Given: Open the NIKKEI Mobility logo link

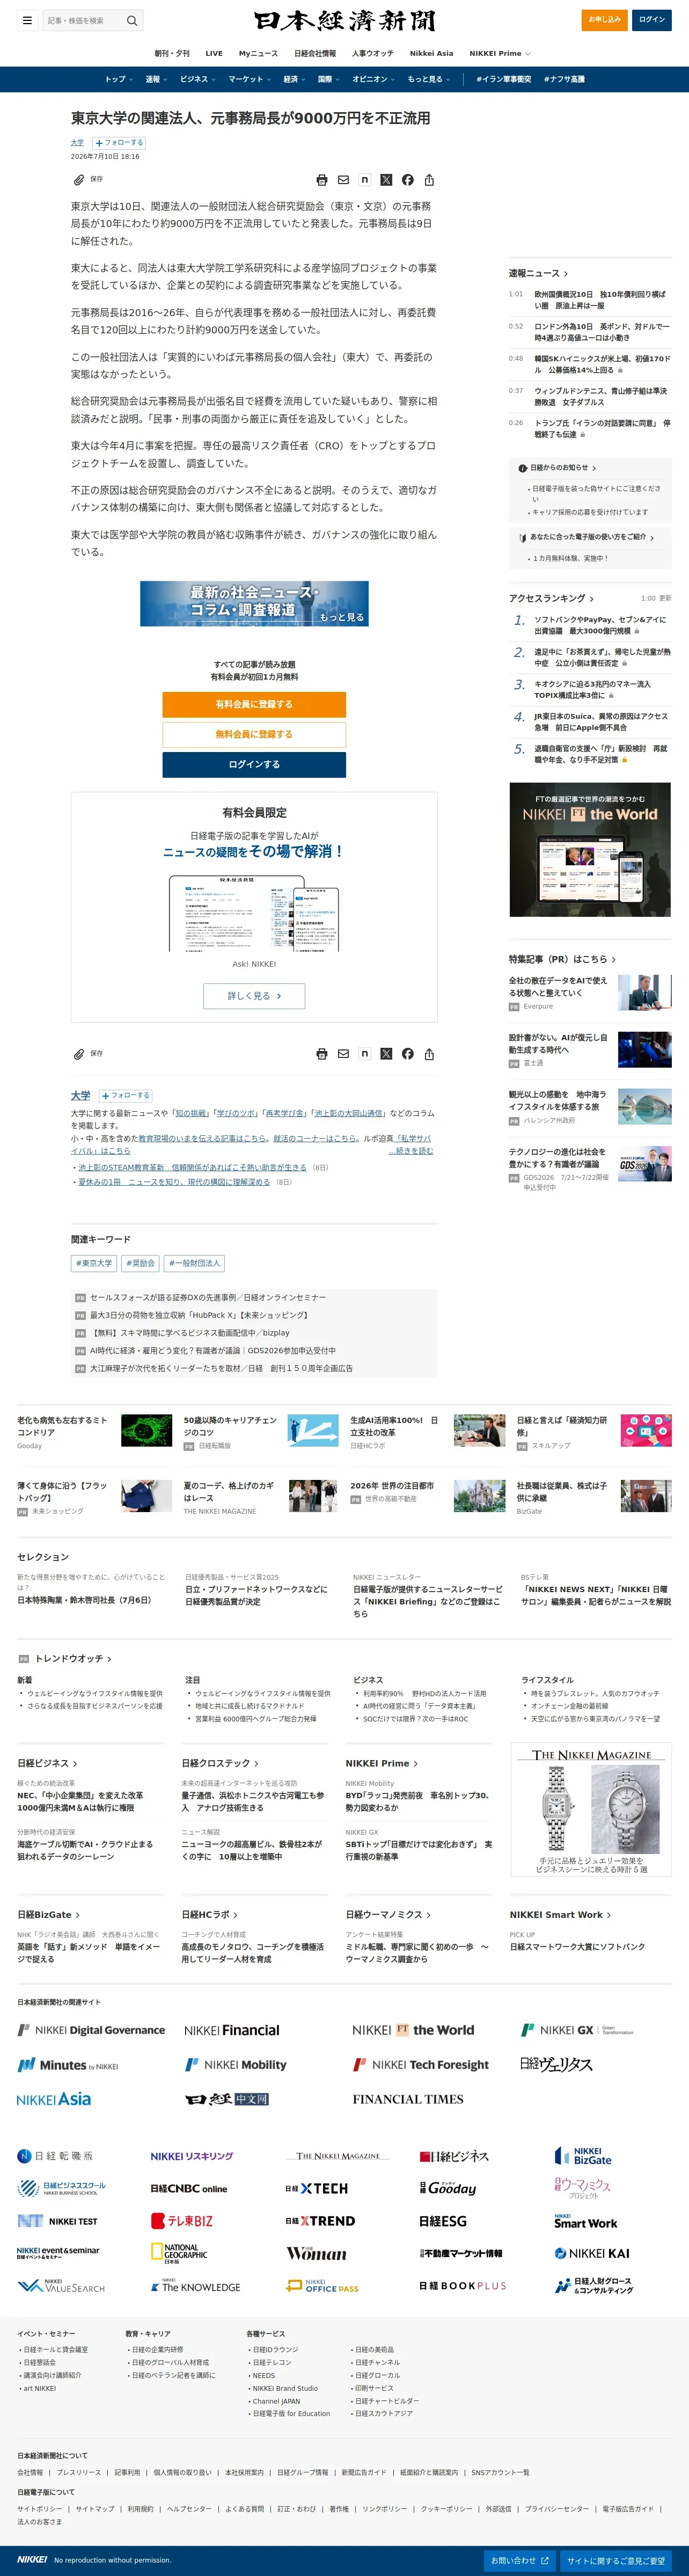Looking at the screenshot, I should pos(236,2064).
